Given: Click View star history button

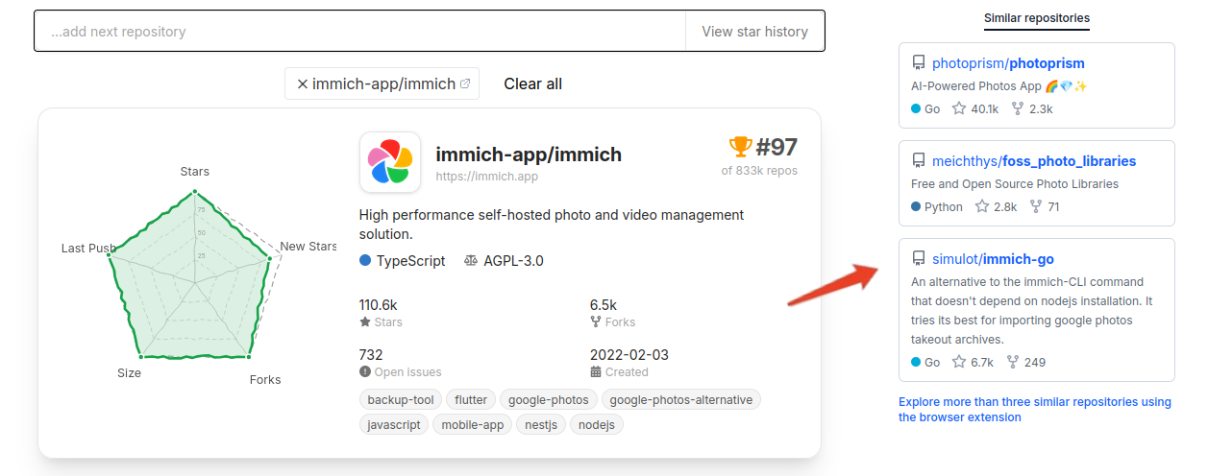Looking at the screenshot, I should pyautogui.click(x=754, y=32).
